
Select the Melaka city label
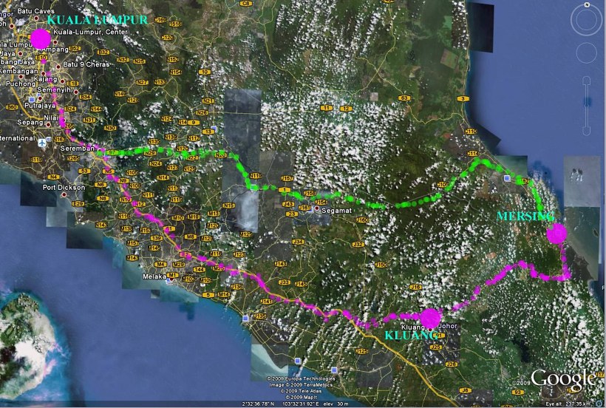(x=153, y=277)
